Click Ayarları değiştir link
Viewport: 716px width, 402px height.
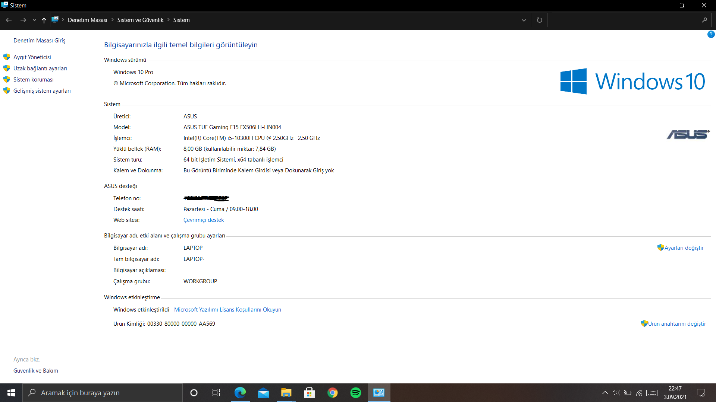pyautogui.click(x=684, y=248)
